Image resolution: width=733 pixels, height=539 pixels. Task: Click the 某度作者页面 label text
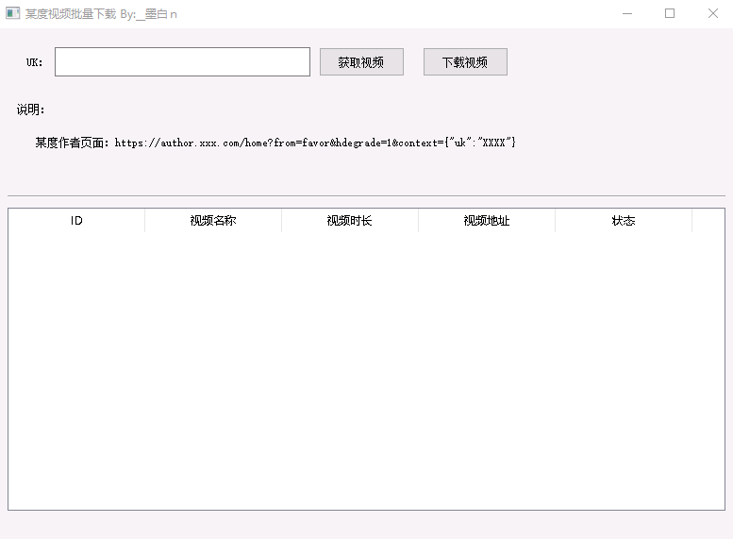pyautogui.click(x=72, y=143)
